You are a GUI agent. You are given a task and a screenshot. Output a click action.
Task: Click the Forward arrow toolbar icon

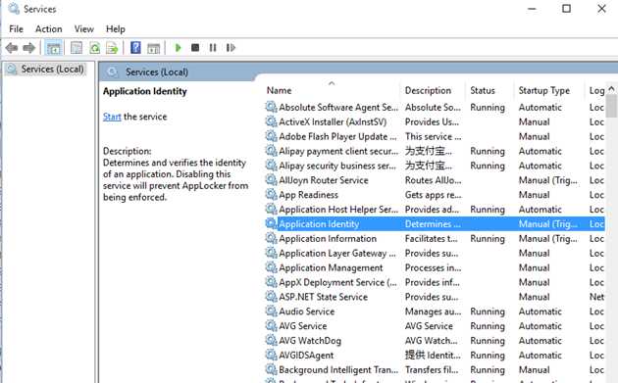[x=28, y=48]
